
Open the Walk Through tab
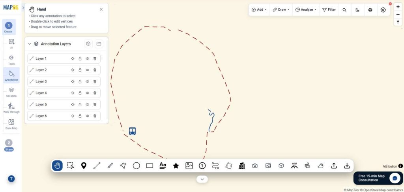[11, 108]
